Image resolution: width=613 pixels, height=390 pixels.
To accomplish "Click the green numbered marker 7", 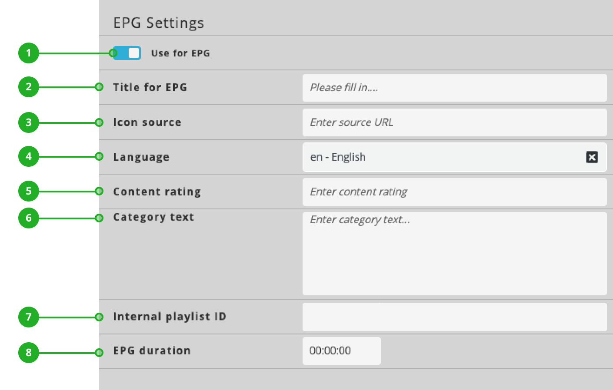I will tap(29, 317).
